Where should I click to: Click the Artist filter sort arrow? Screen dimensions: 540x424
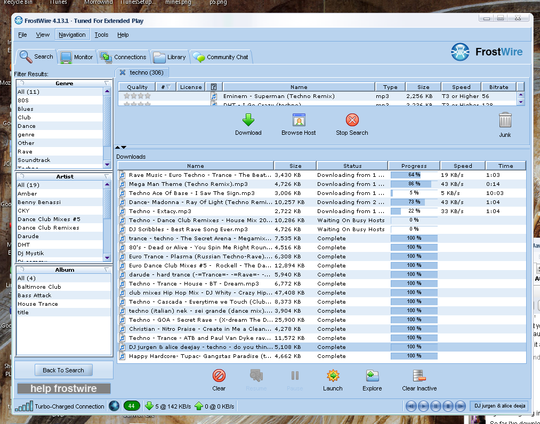click(x=107, y=176)
